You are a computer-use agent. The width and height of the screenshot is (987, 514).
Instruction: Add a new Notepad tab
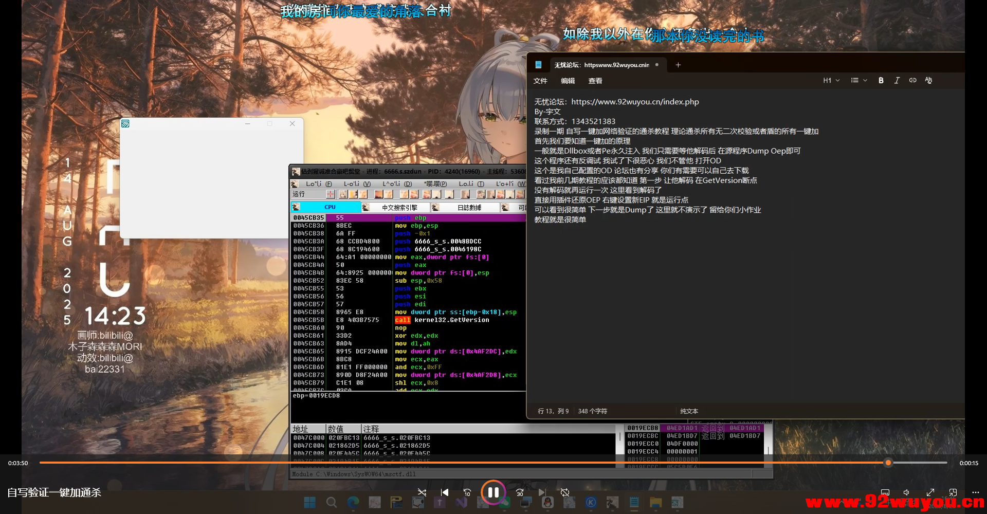[678, 65]
